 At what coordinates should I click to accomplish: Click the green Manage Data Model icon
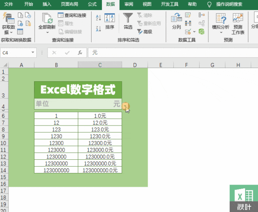[202, 31]
